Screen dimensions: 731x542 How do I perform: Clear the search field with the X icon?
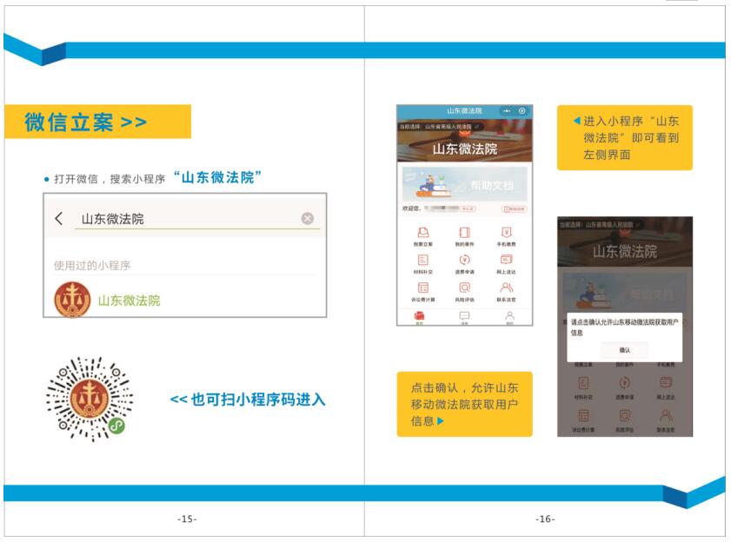pos(307,219)
